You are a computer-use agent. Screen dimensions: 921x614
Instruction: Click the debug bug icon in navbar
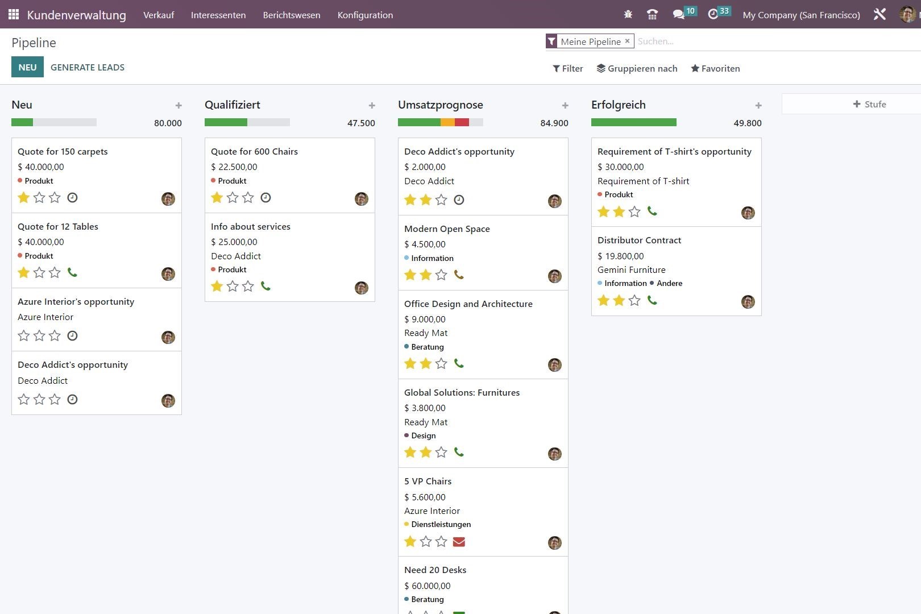click(x=628, y=15)
